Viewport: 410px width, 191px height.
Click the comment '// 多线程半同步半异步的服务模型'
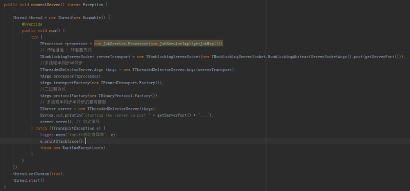pyautogui.click(x=73, y=102)
